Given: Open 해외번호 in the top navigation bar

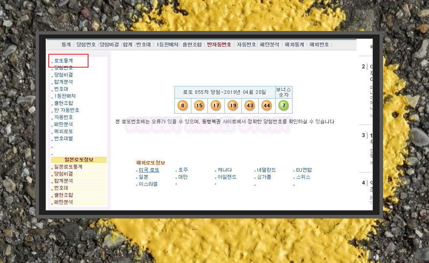Looking at the screenshot, I should (x=319, y=45).
